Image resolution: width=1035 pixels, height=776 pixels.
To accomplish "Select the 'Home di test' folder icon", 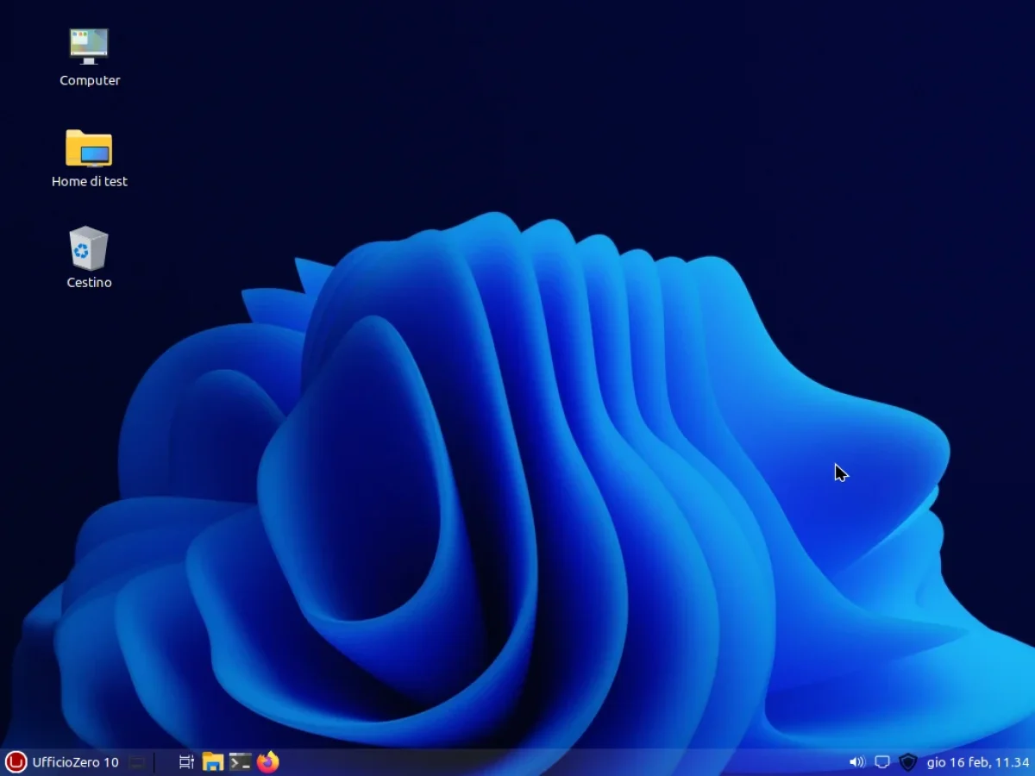I will pyautogui.click(x=89, y=148).
